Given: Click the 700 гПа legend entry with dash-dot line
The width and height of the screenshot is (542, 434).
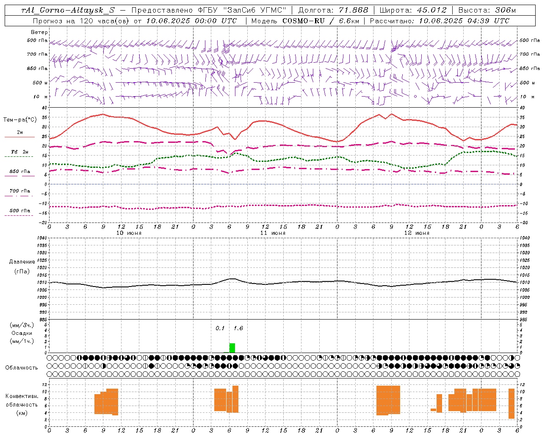Looking at the screenshot, I should pyautogui.click(x=19, y=191).
